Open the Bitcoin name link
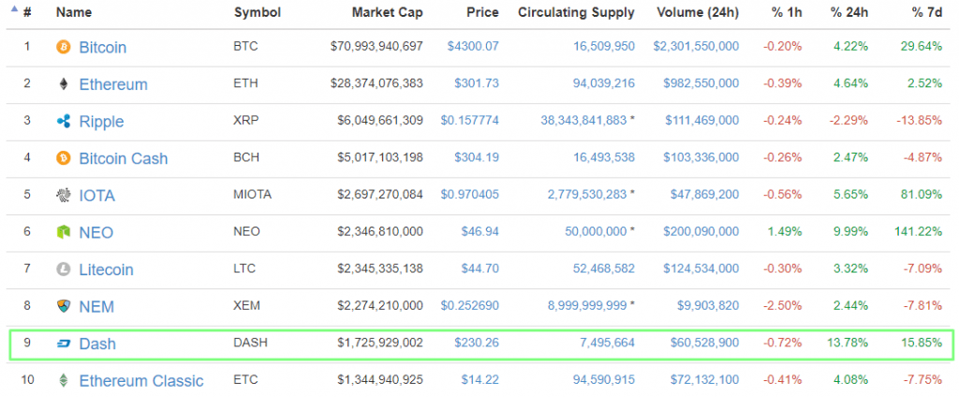This screenshot has width=959, height=397. tap(102, 47)
